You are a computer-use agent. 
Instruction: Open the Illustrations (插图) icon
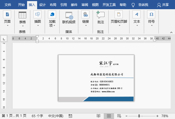(37, 15)
